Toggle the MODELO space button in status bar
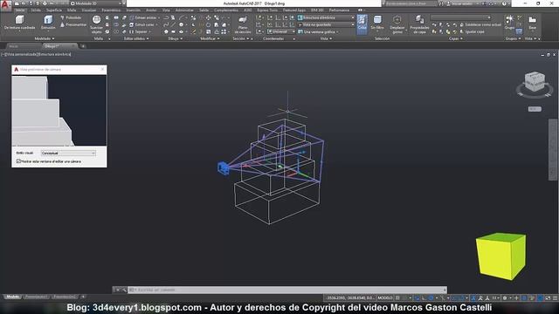559x314 pixels. pos(384,298)
